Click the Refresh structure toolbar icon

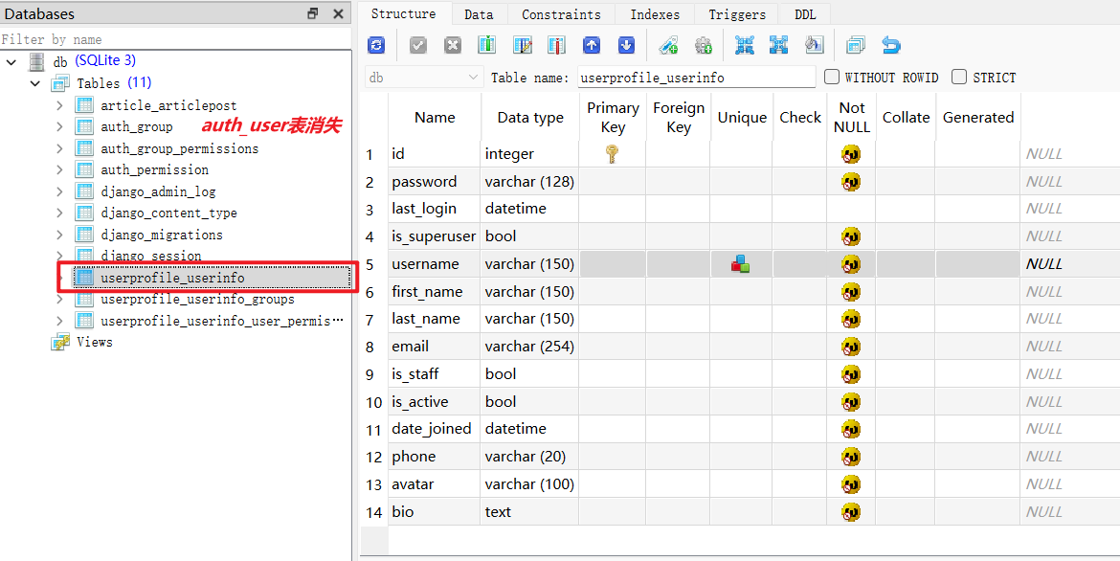(376, 45)
